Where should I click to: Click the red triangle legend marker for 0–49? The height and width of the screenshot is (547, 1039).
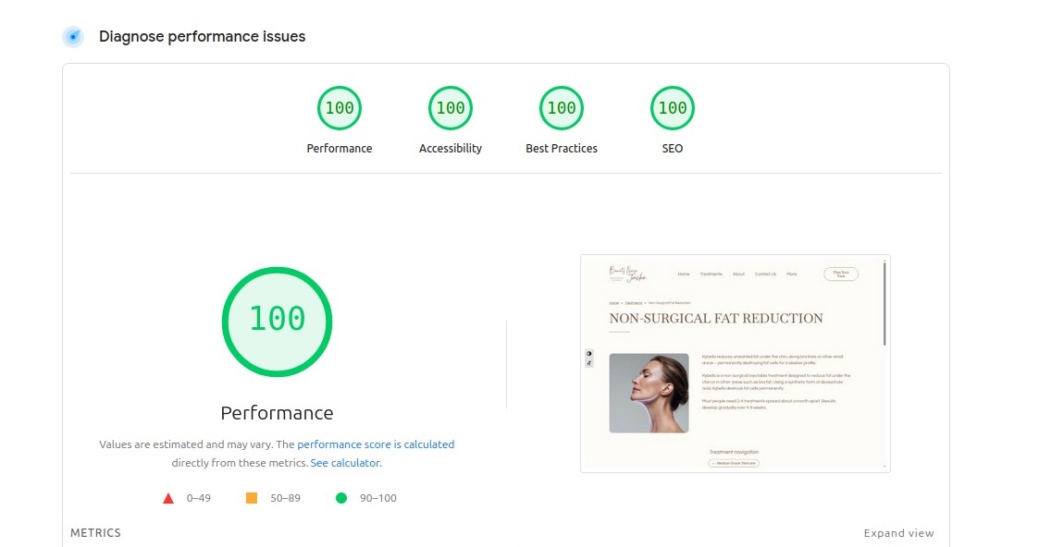coord(168,498)
